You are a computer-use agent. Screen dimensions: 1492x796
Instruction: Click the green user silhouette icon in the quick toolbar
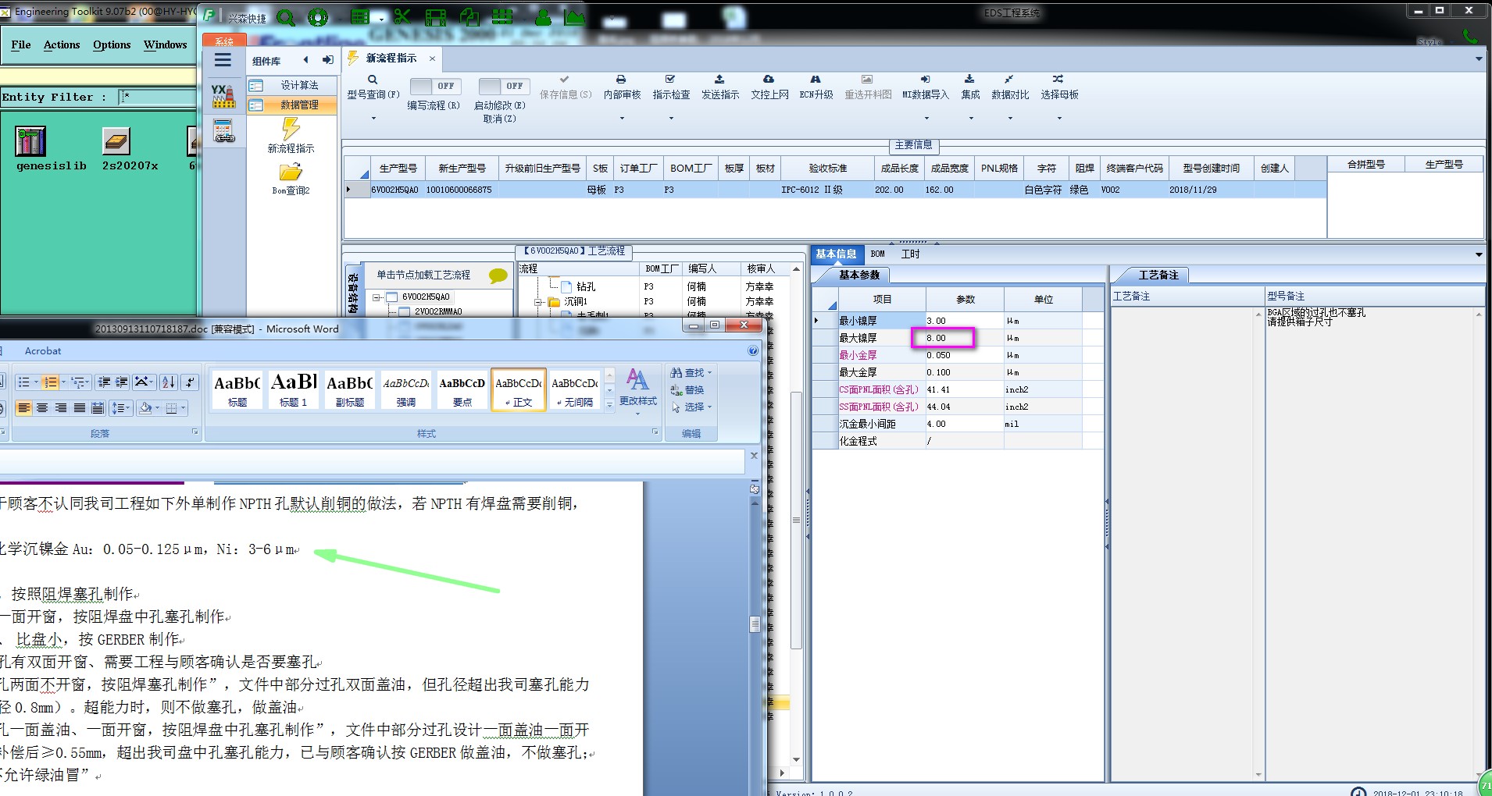pyautogui.click(x=543, y=17)
